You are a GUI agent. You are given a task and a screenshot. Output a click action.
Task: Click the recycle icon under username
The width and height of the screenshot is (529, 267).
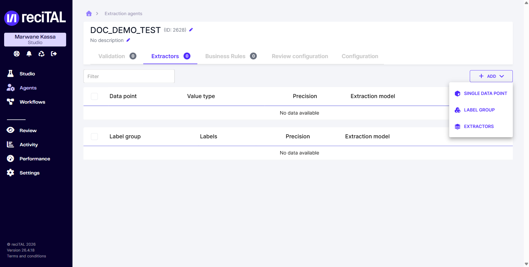pyautogui.click(x=41, y=54)
